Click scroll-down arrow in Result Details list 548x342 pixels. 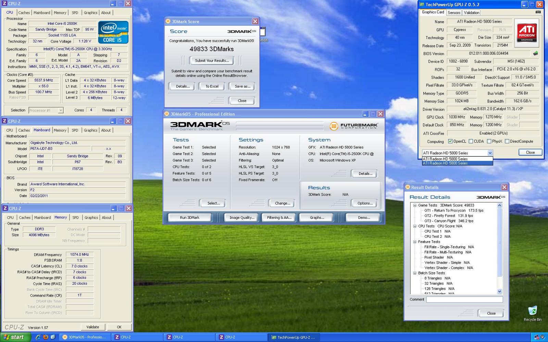click(499, 291)
